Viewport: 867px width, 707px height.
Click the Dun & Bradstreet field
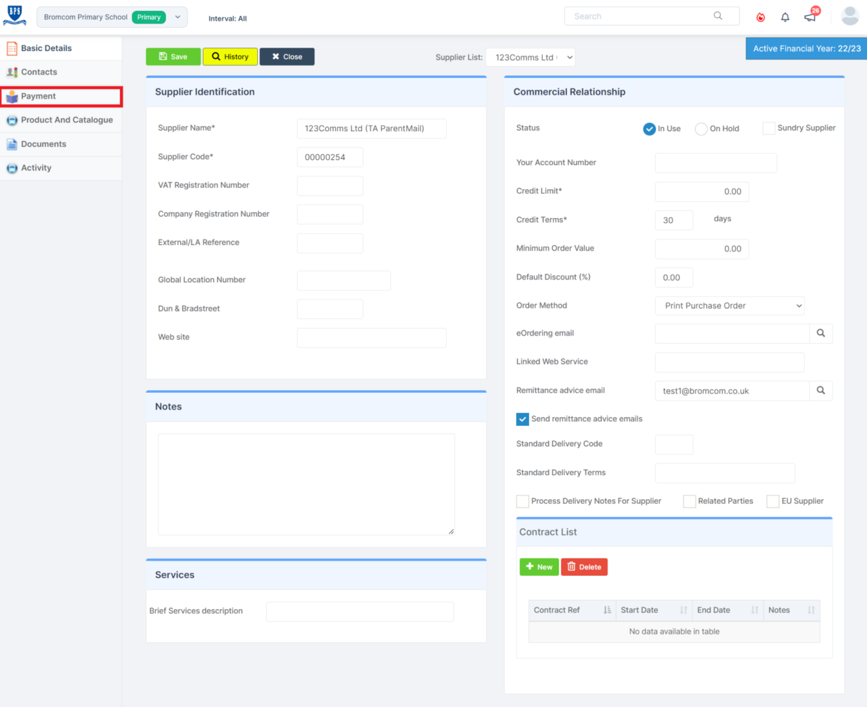(x=330, y=309)
